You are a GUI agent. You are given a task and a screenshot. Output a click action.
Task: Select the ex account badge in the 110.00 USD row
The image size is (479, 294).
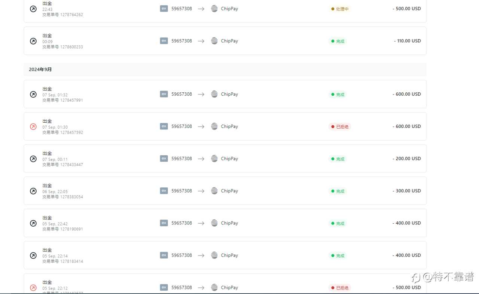pyautogui.click(x=164, y=41)
